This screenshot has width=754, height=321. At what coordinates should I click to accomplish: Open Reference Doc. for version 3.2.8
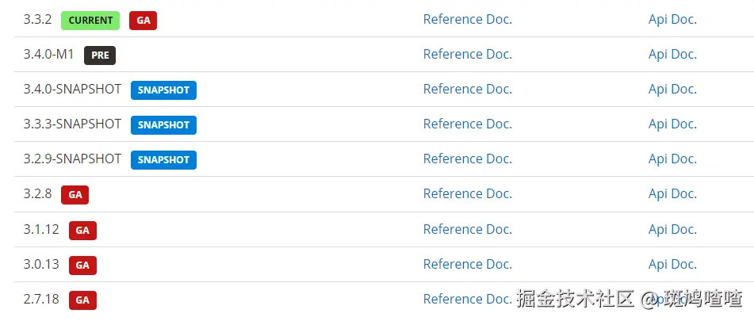pyautogui.click(x=467, y=193)
